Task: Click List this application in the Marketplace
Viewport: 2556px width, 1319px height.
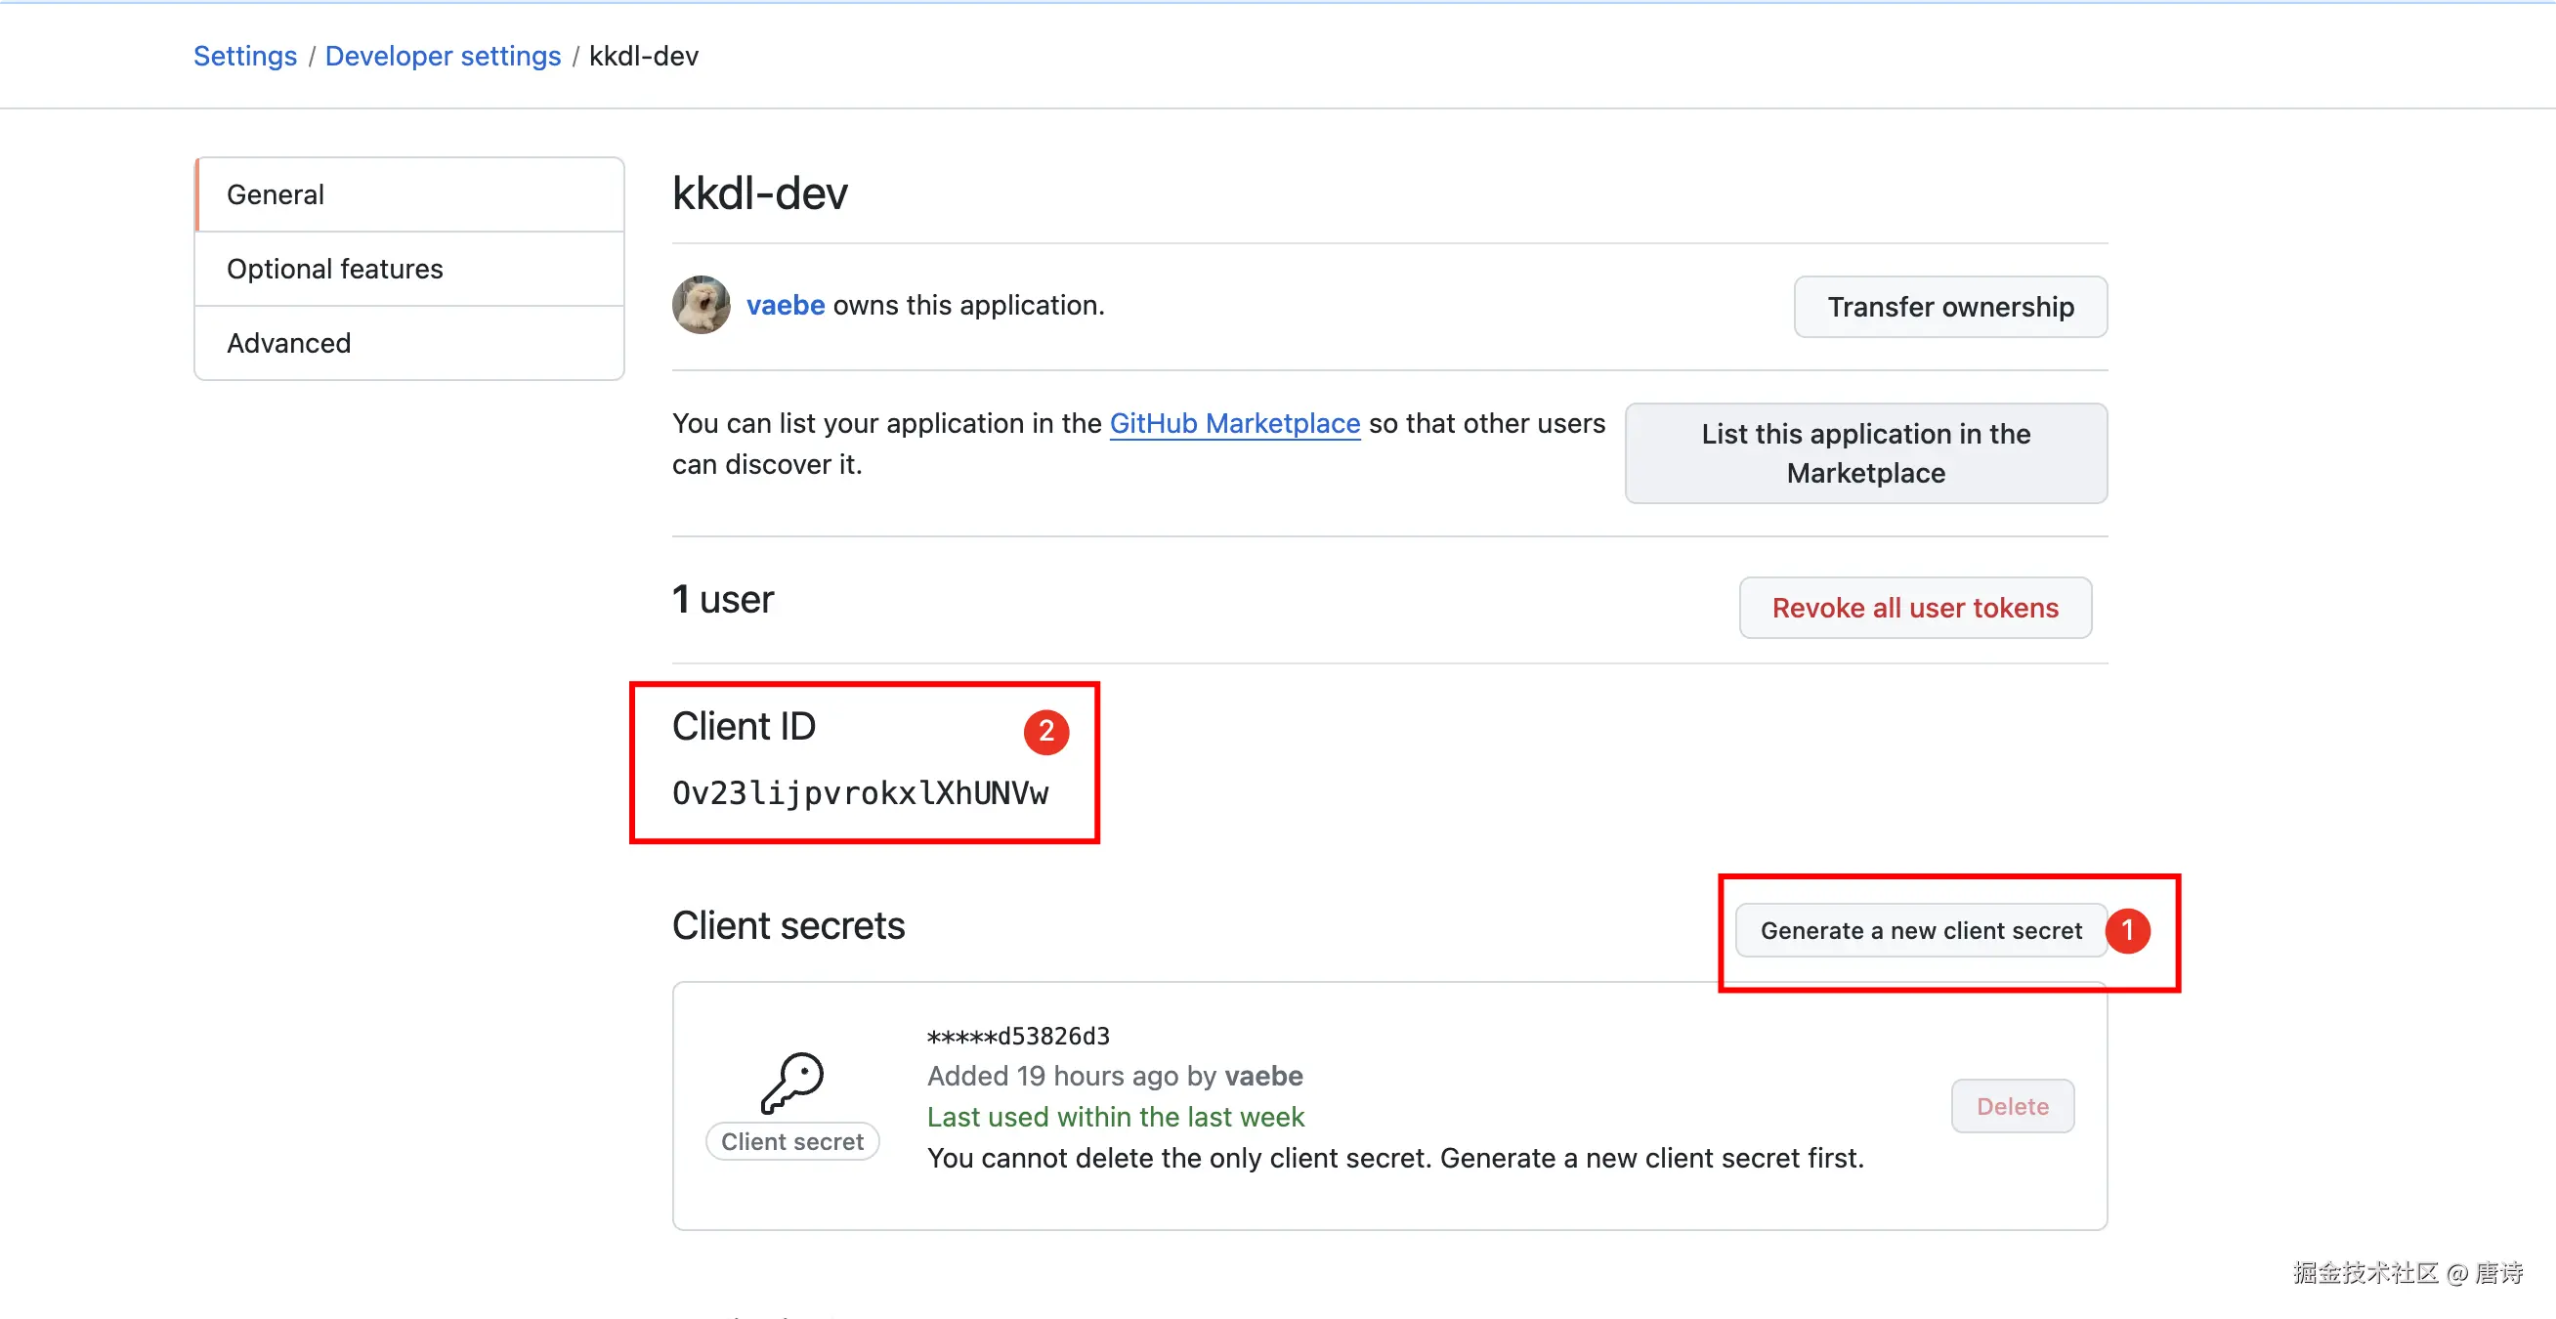Action: click(x=1865, y=452)
